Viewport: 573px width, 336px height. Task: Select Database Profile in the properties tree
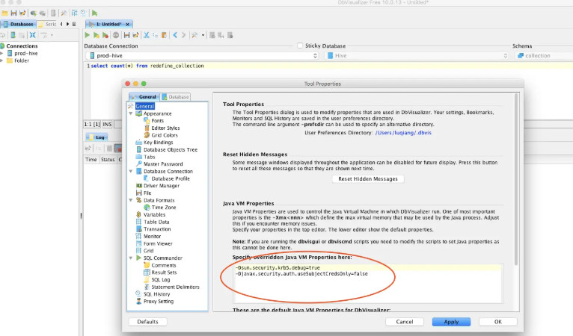[x=171, y=178]
